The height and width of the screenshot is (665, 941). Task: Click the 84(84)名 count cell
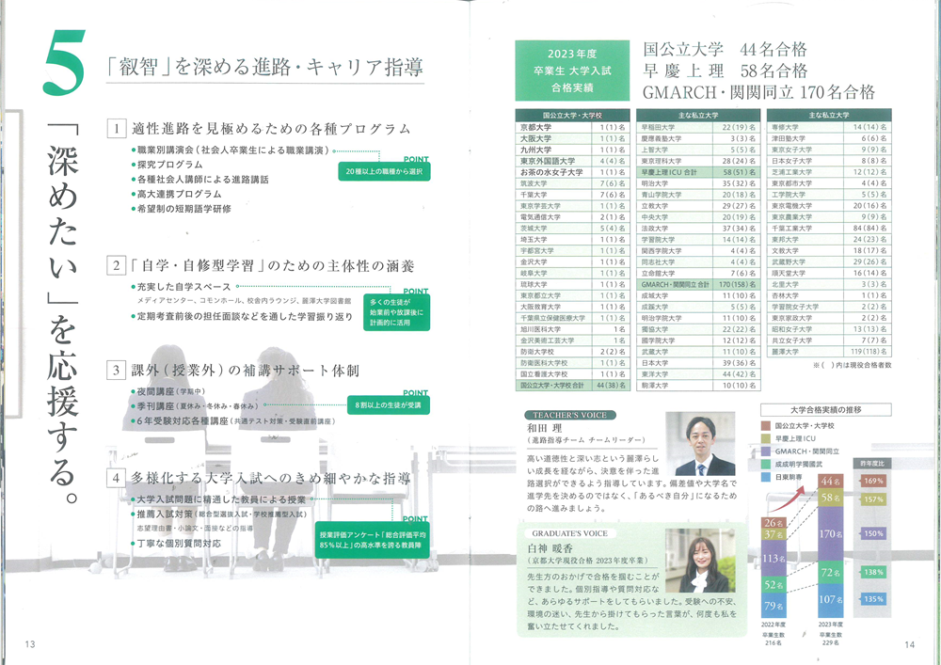coord(869,228)
